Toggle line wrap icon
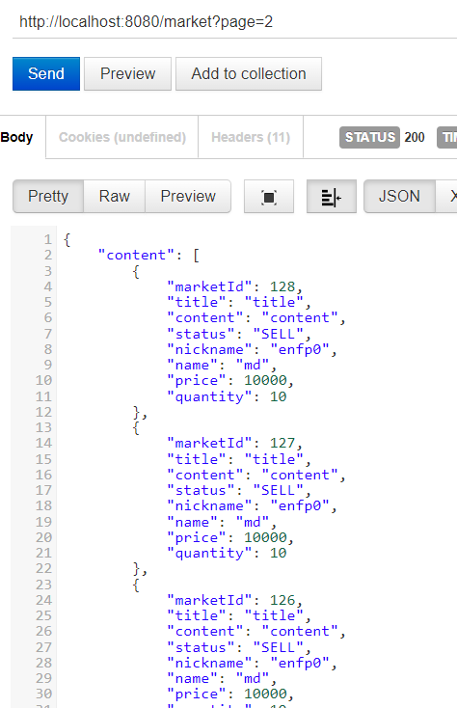The image size is (457, 708). coord(331,197)
